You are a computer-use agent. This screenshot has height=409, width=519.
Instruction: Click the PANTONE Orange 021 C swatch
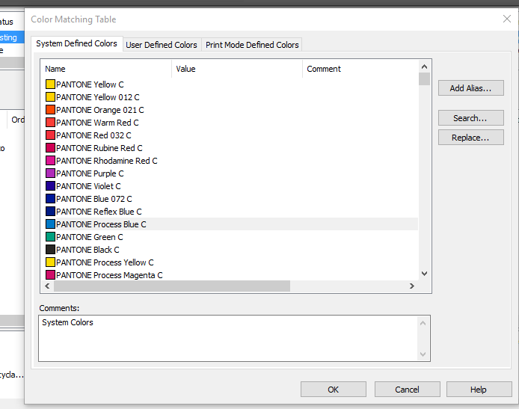[50, 109]
